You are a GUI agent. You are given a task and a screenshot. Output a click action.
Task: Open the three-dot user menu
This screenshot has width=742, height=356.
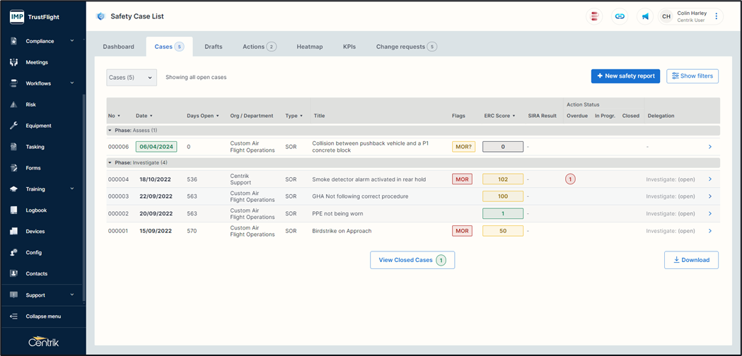(716, 16)
